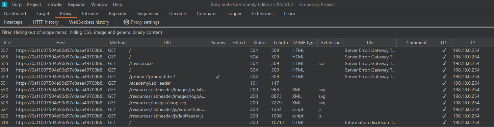
Task: Sort by the MIME type column header
Action: click(x=304, y=43)
